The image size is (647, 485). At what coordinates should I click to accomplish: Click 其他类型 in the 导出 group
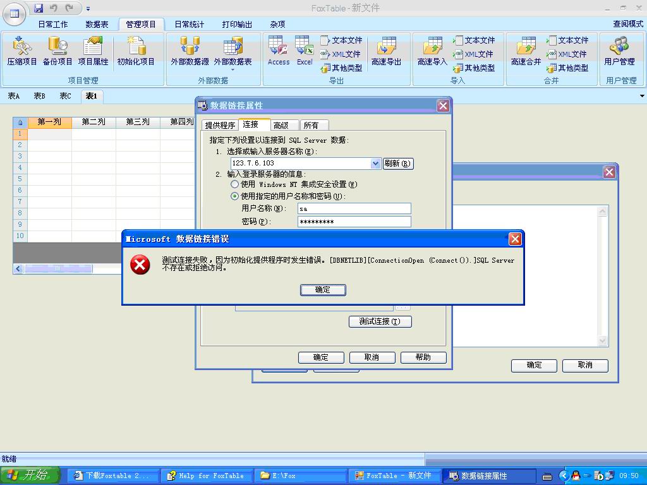tap(341, 68)
